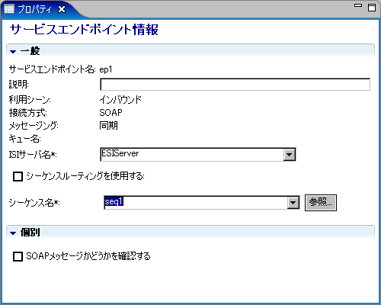The image size is (381, 305).
Task: Minimize the properties view
Action: [x=358, y=5]
